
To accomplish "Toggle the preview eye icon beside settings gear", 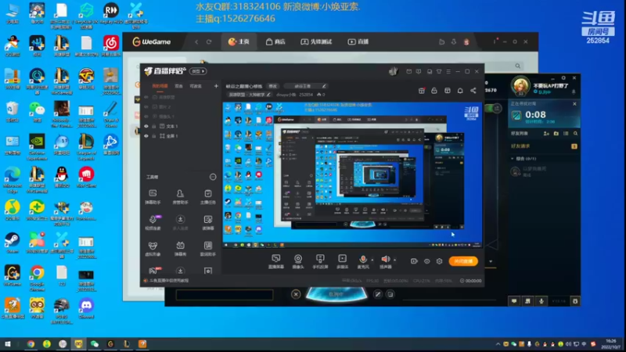I will tap(426, 261).
